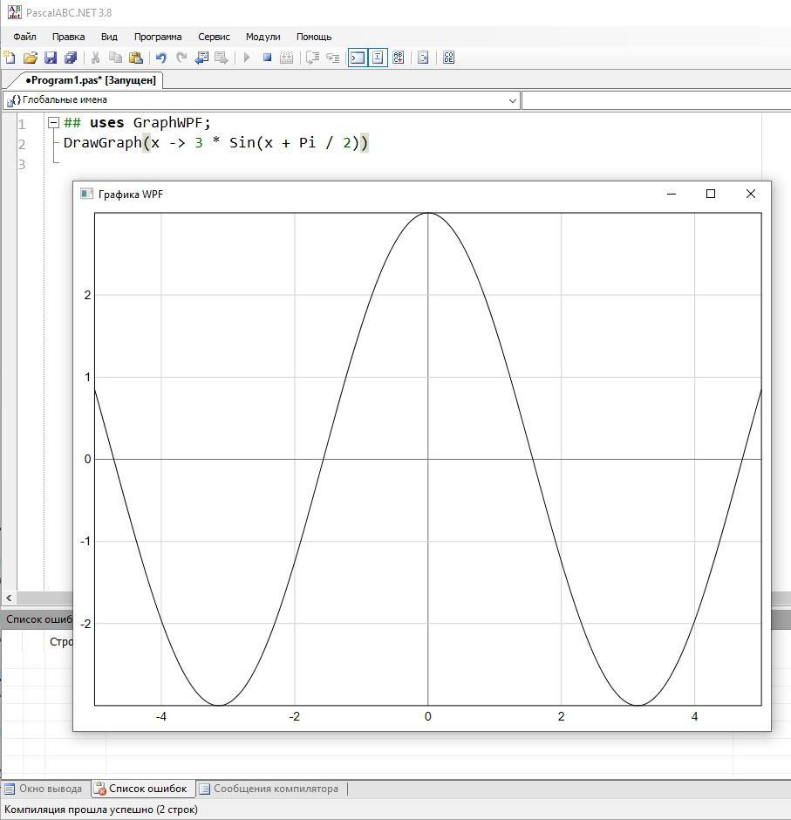Select the Program1.pas editor tab

[91, 80]
